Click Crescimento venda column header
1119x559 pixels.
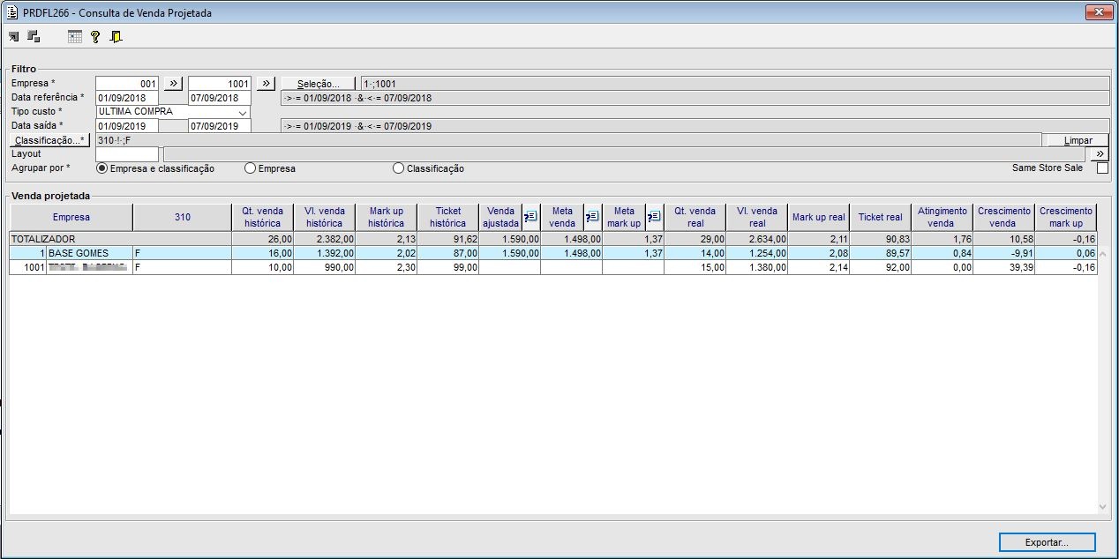[1004, 217]
